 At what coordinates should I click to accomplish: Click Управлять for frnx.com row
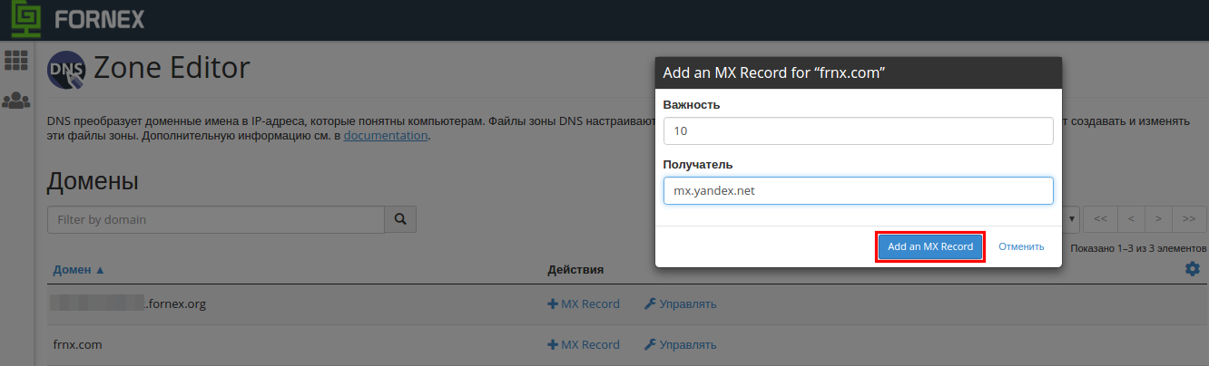(681, 344)
